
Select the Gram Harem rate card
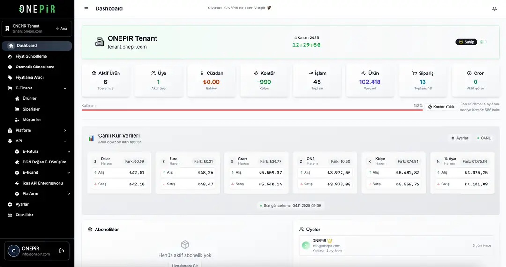pos(256,172)
